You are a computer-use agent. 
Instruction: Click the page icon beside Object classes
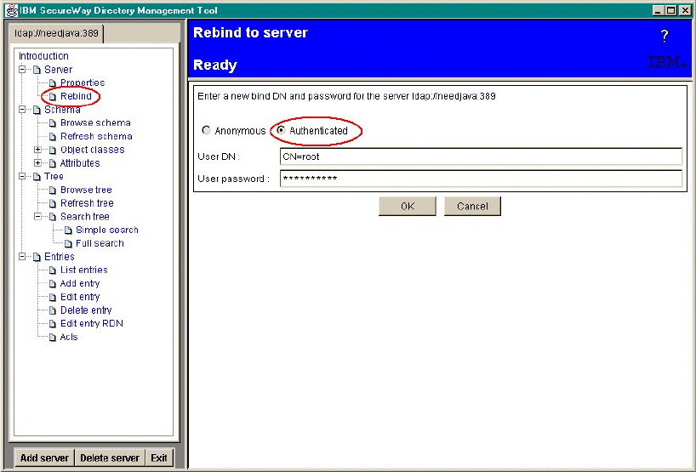coord(53,150)
